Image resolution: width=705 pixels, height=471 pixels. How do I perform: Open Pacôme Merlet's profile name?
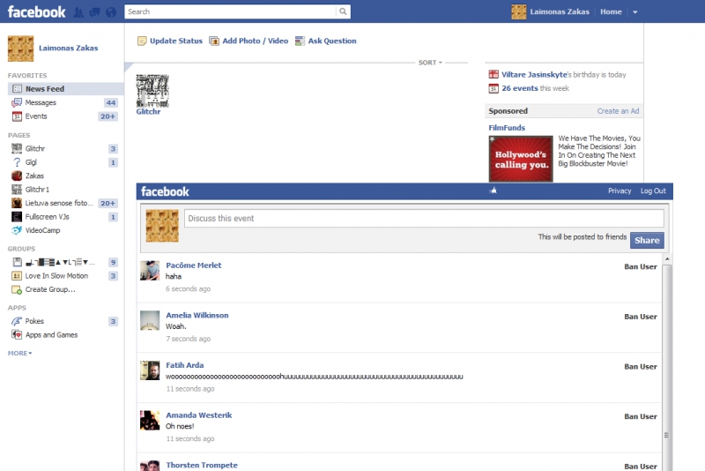click(193, 265)
